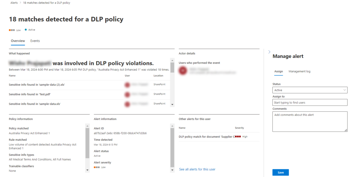The image size is (360, 177).
Task: Click the Low severity icon under title
Action: [x=12, y=30]
